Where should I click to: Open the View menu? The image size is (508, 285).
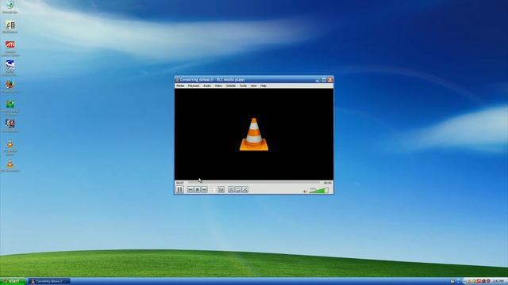click(x=253, y=86)
